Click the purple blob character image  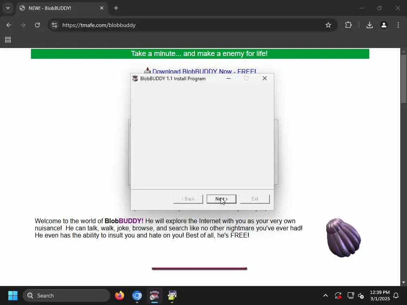click(343, 238)
